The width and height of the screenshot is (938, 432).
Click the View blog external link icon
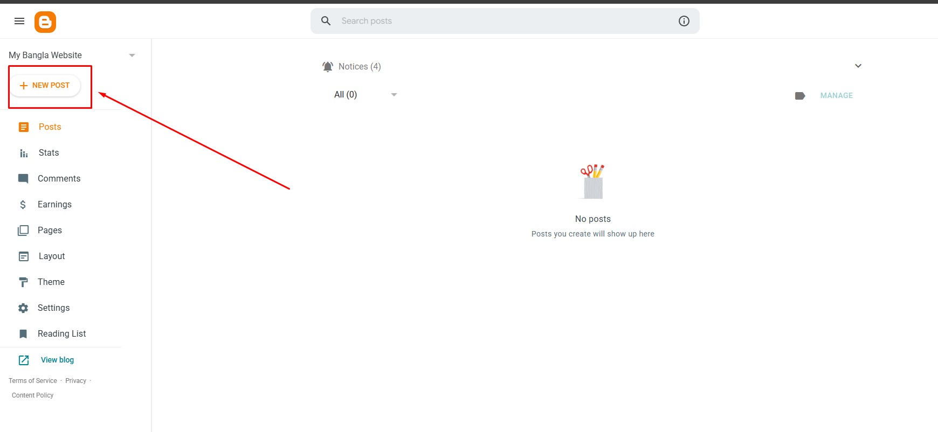tap(24, 360)
